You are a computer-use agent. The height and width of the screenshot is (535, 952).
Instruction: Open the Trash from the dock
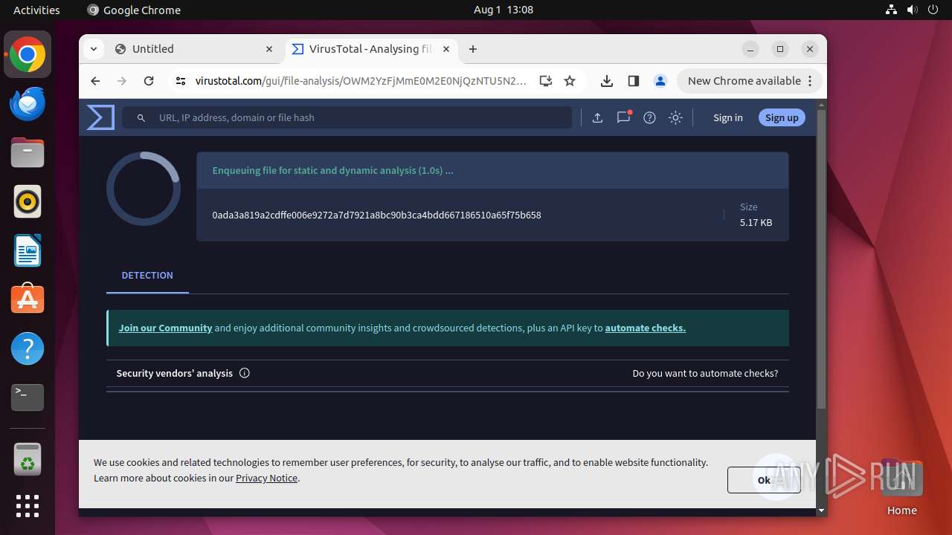point(28,459)
